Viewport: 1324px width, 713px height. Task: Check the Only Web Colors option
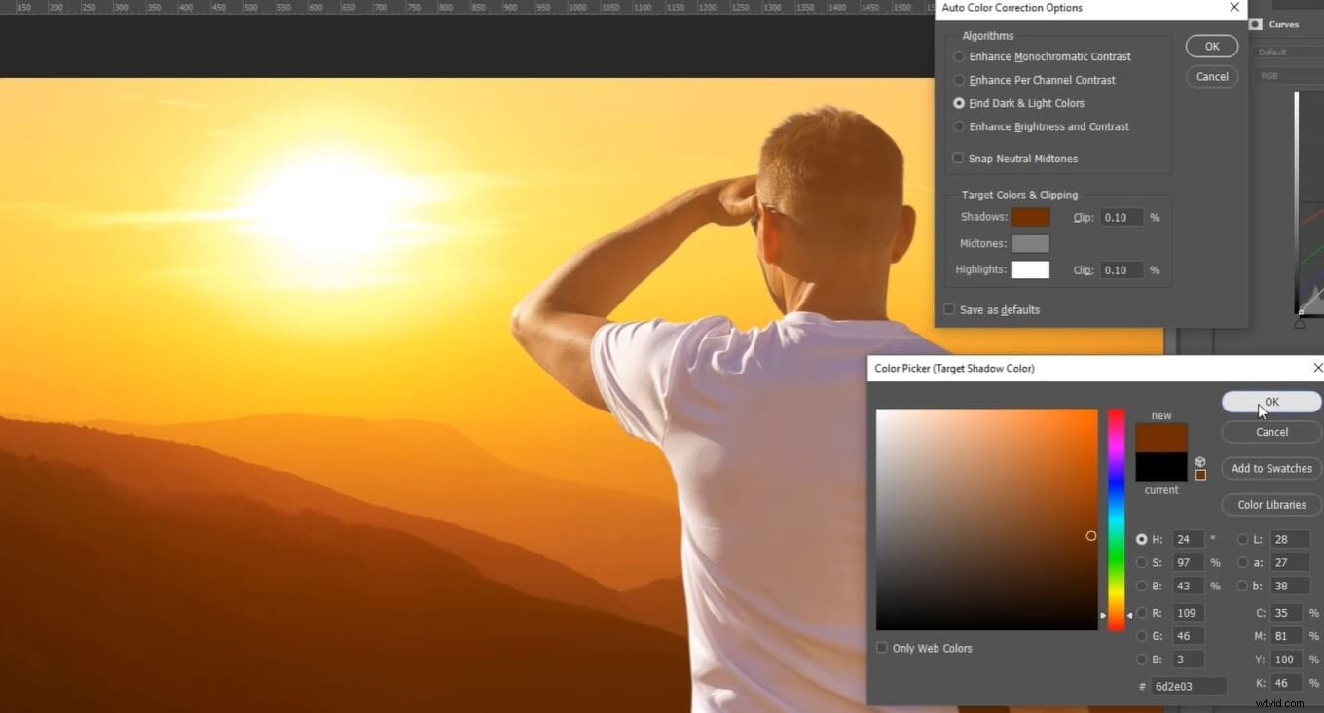(881, 648)
